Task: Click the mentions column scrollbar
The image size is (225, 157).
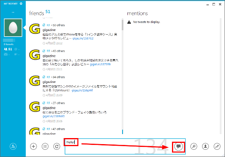Action: click(221, 76)
